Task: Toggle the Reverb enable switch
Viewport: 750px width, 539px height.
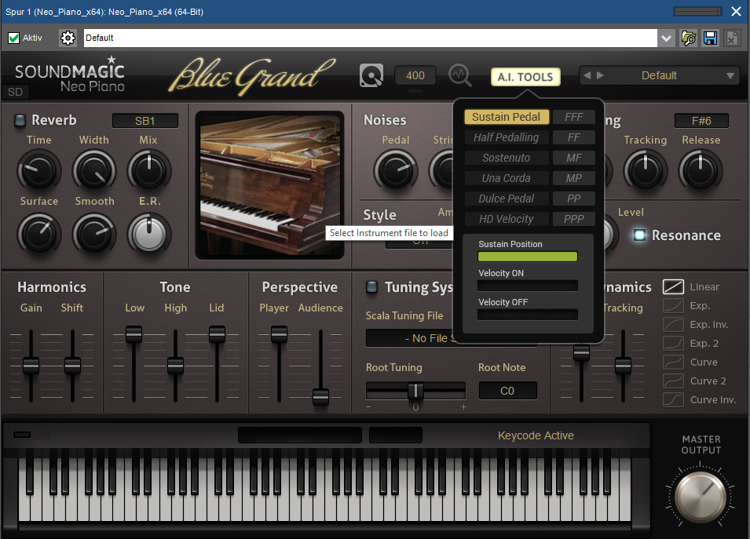Action: [x=20, y=120]
